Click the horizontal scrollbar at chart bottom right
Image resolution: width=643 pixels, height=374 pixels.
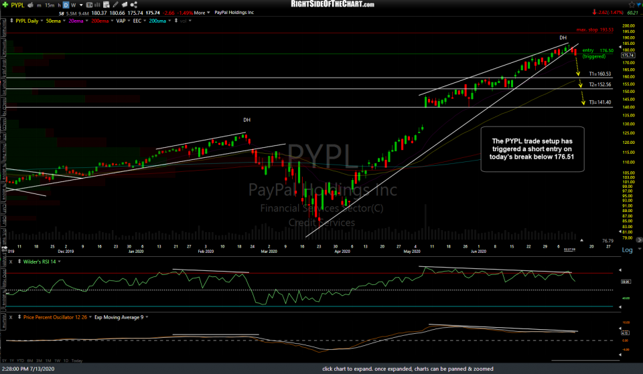pyautogui.click(x=585, y=361)
